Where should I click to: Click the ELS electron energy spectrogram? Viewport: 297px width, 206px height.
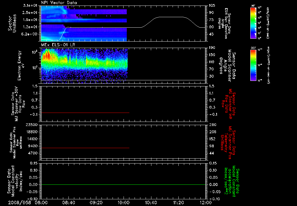84,66
